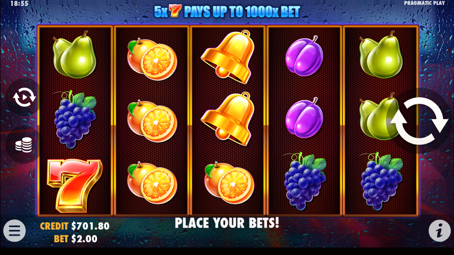This screenshot has width=454, height=255.
Task: Open game info with the i icon
Action: pos(439,230)
